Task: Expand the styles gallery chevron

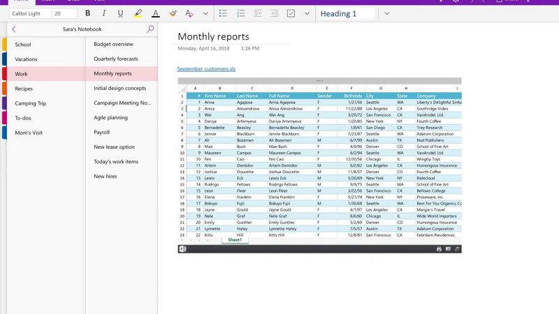Action: pos(387,13)
